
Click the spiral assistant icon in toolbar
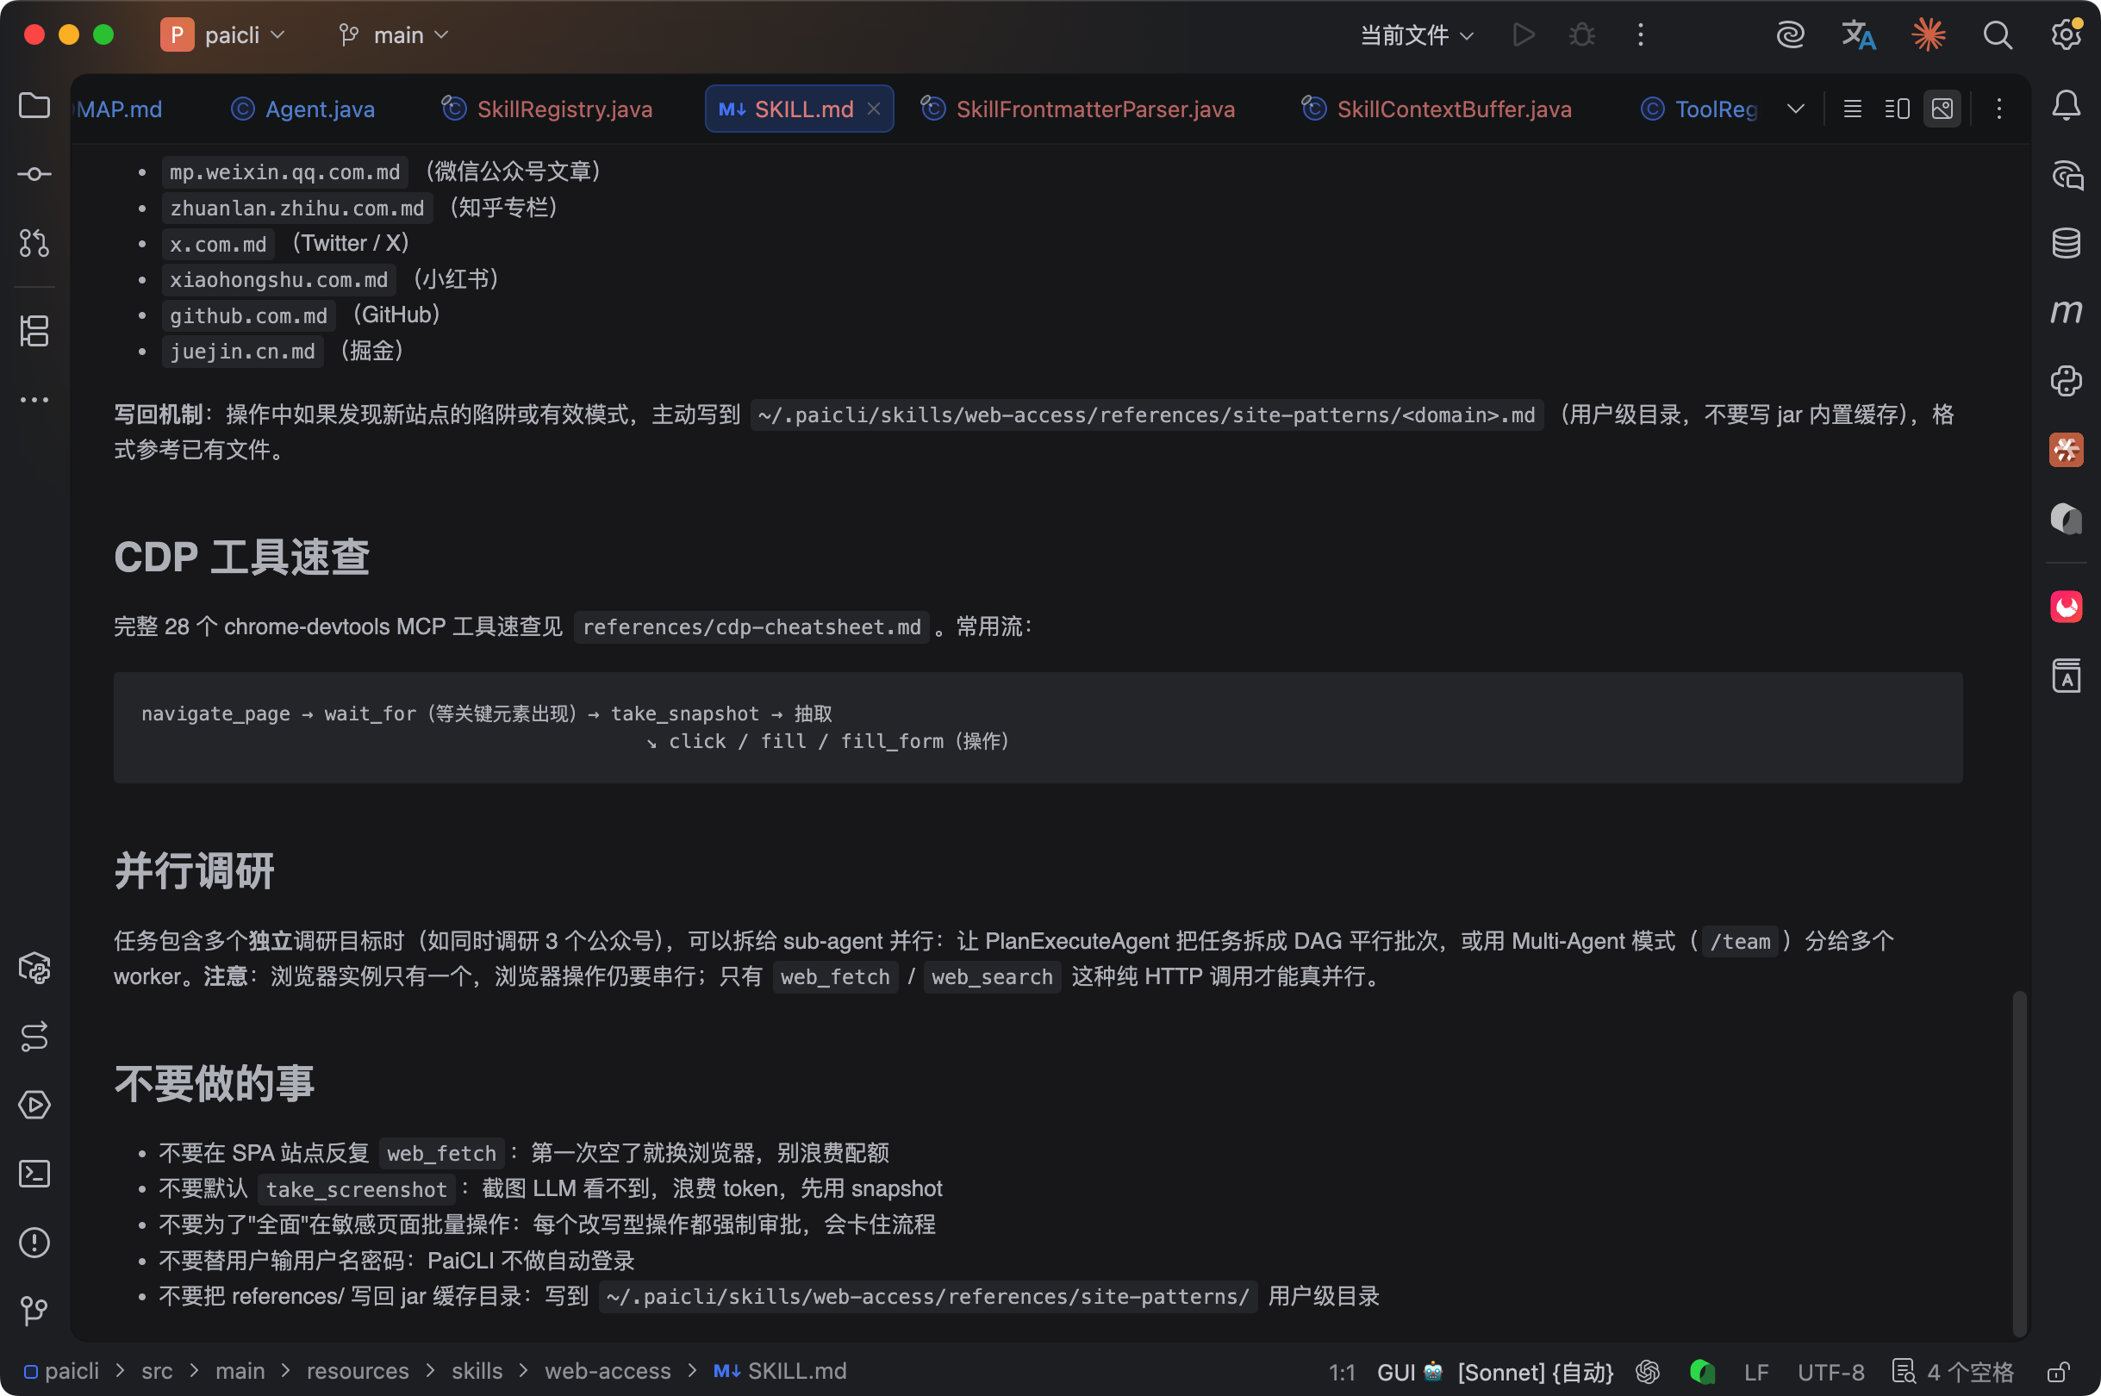coord(1789,34)
